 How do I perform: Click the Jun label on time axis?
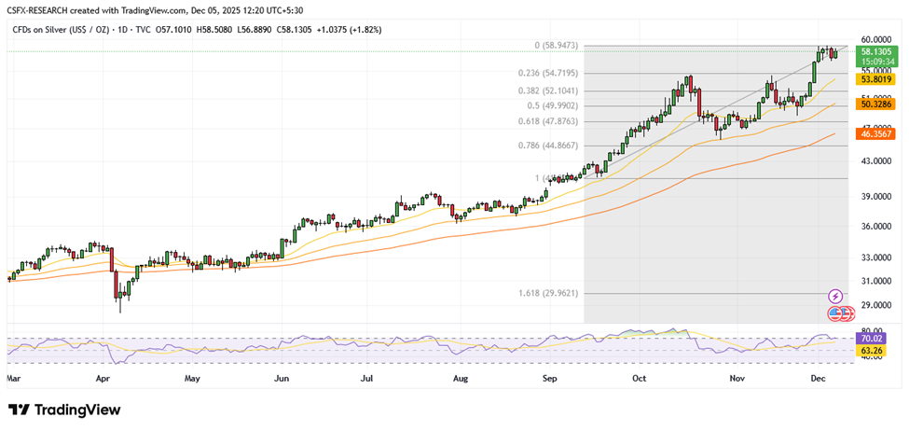click(x=282, y=379)
